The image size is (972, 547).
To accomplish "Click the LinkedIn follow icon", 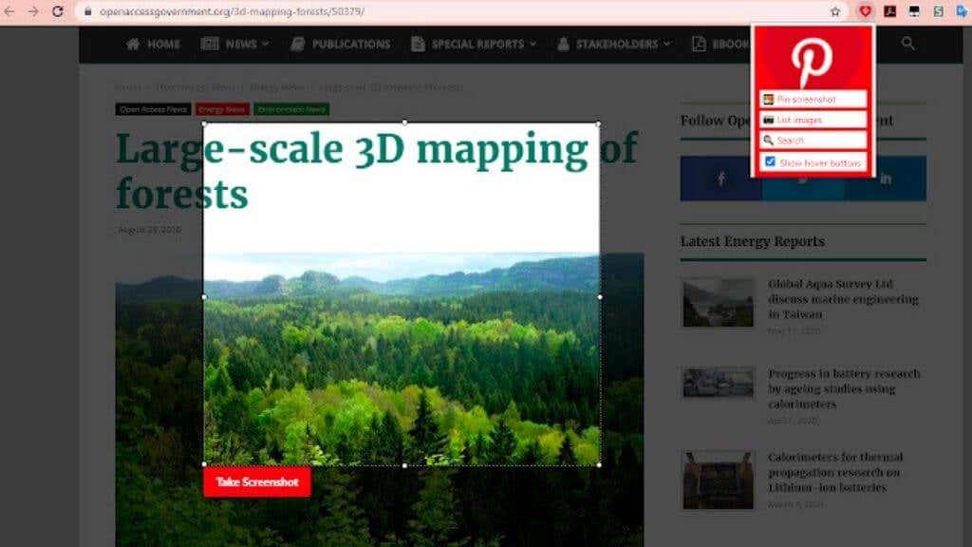I will [886, 179].
